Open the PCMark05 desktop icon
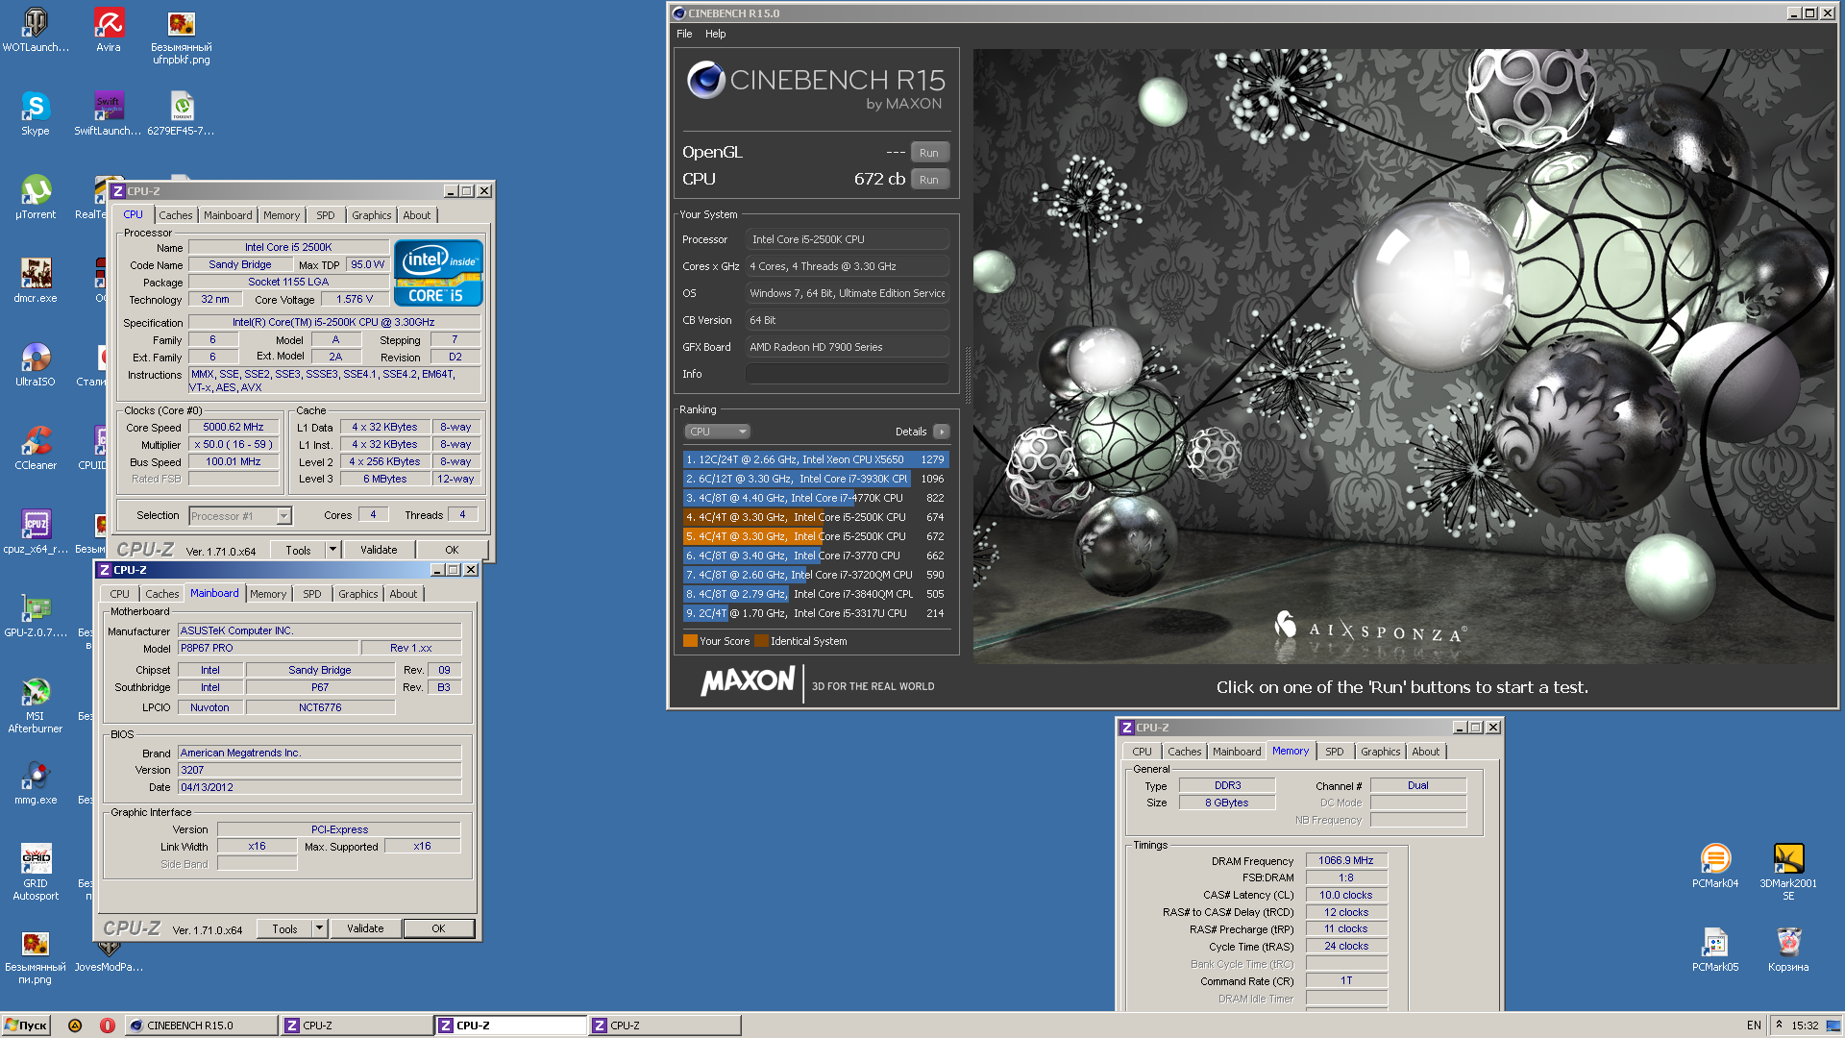The height and width of the screenshot is (1038, 1845). [x=1715, y=949]
